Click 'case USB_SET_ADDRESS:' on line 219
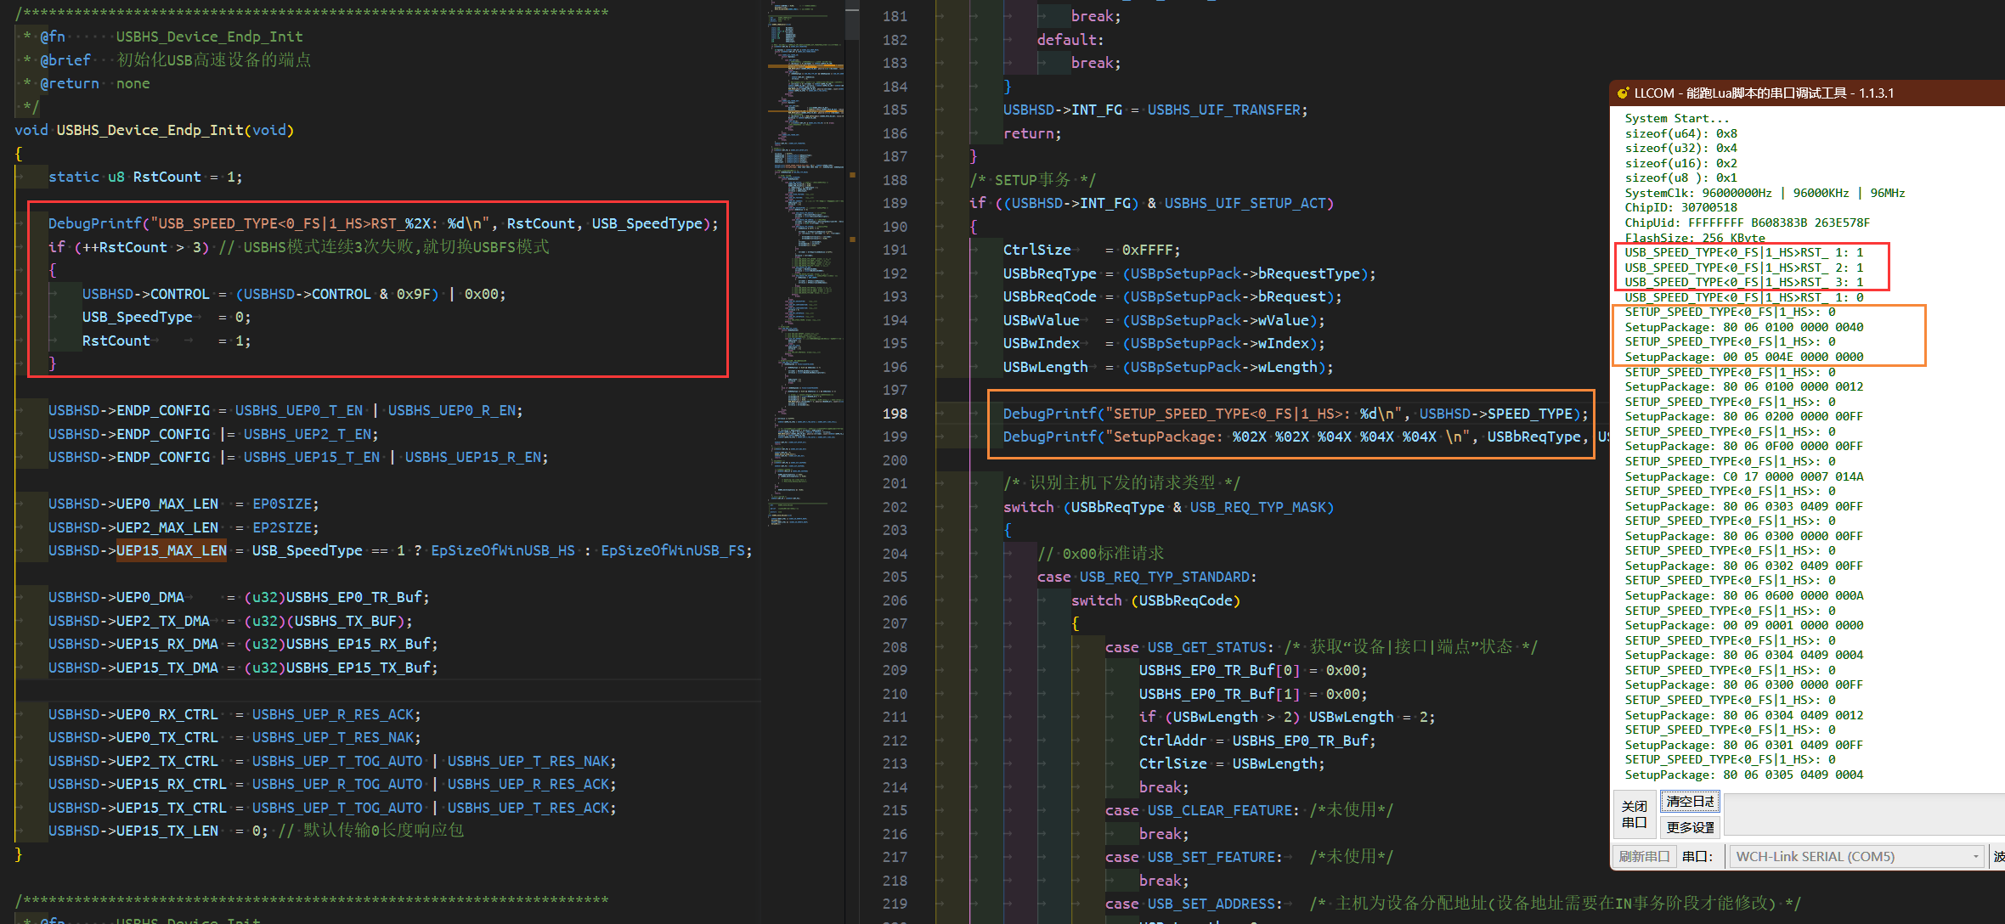Screen dimensions: 2005x924 click(x=1194, y=904)
